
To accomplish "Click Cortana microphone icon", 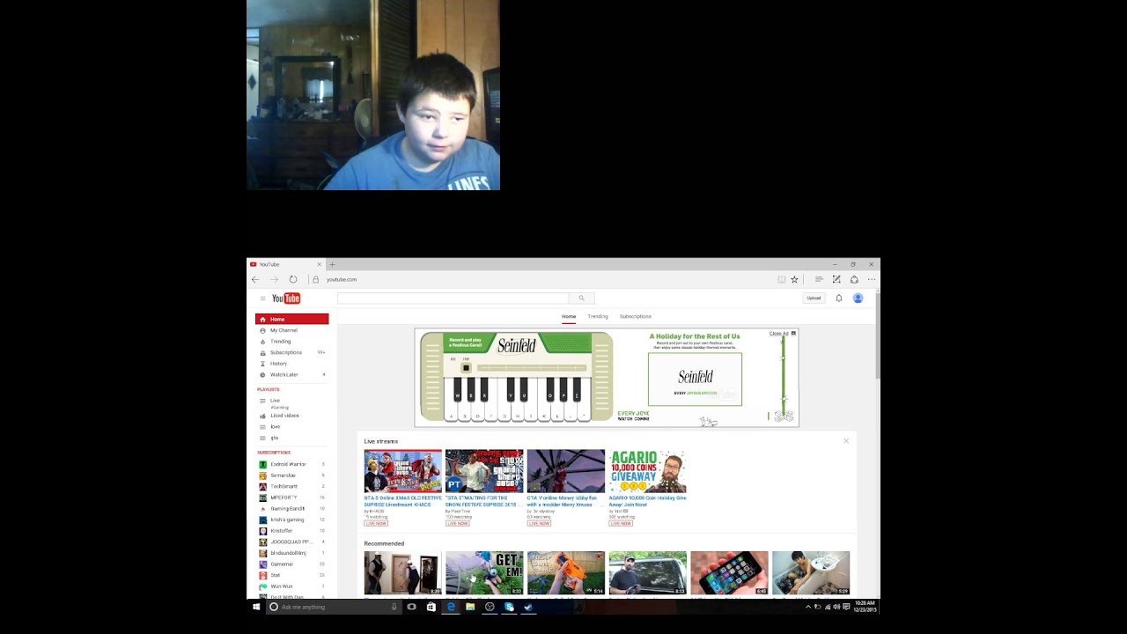I will coord(394,607).
